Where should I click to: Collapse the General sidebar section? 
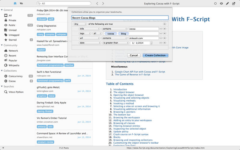coord(2,10)
